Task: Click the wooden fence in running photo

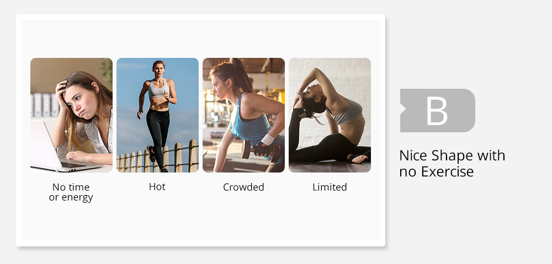Action: coord(157,157)
